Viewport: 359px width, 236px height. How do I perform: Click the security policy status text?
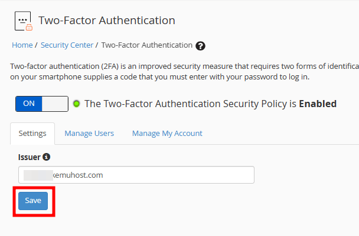pos(210,104)
